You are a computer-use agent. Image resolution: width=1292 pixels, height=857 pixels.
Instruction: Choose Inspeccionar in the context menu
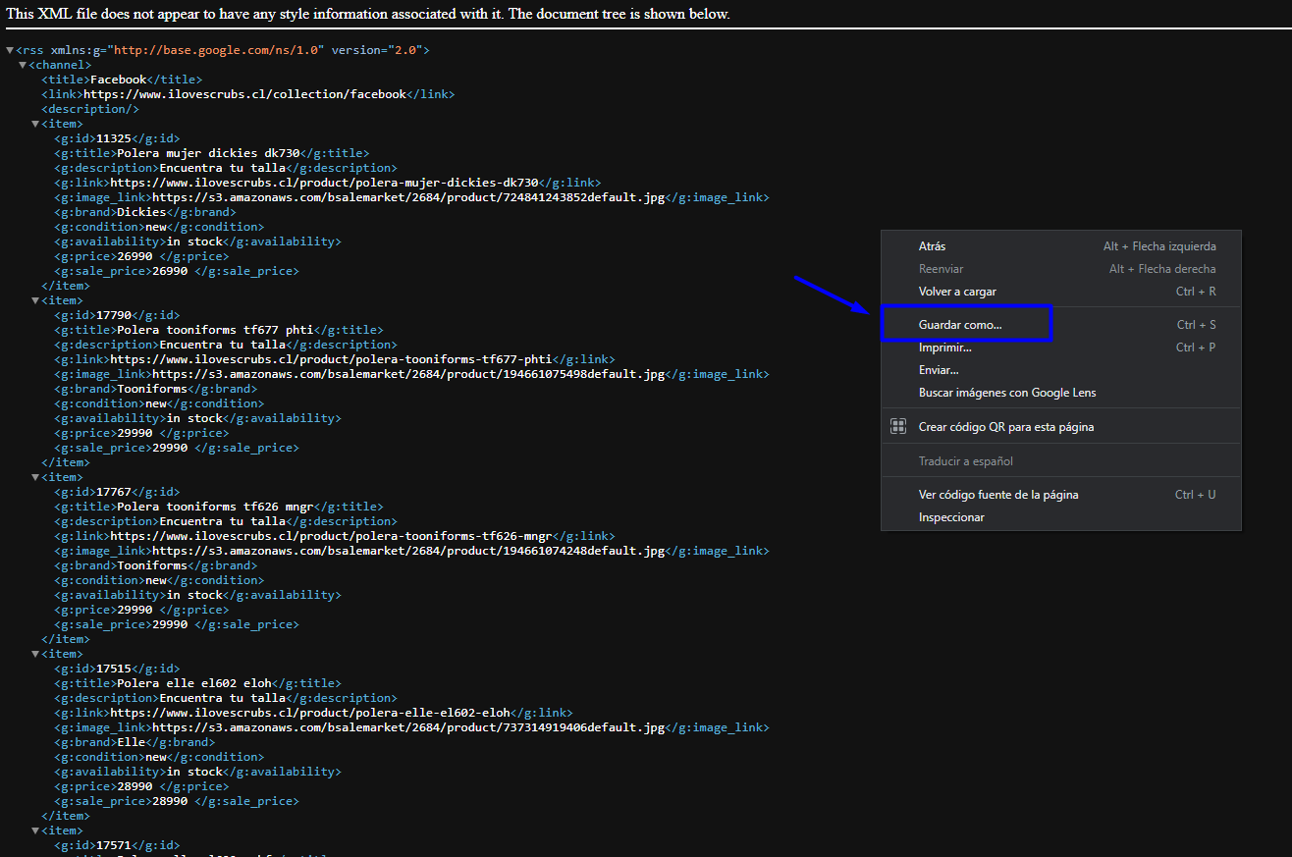1061,517
